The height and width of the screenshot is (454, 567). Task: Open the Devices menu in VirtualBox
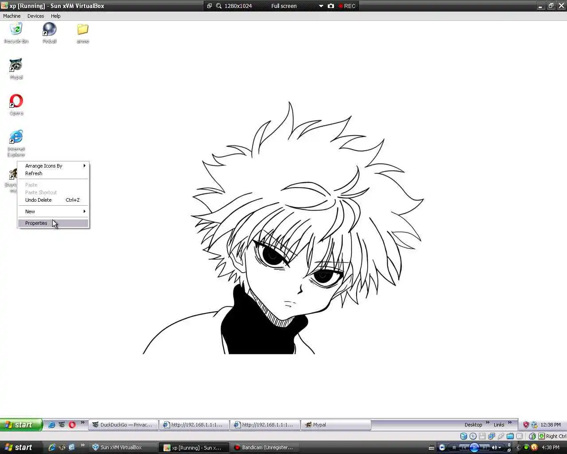point(35,16)
